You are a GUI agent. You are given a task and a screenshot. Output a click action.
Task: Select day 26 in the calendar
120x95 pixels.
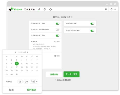(x=27, y=71)
